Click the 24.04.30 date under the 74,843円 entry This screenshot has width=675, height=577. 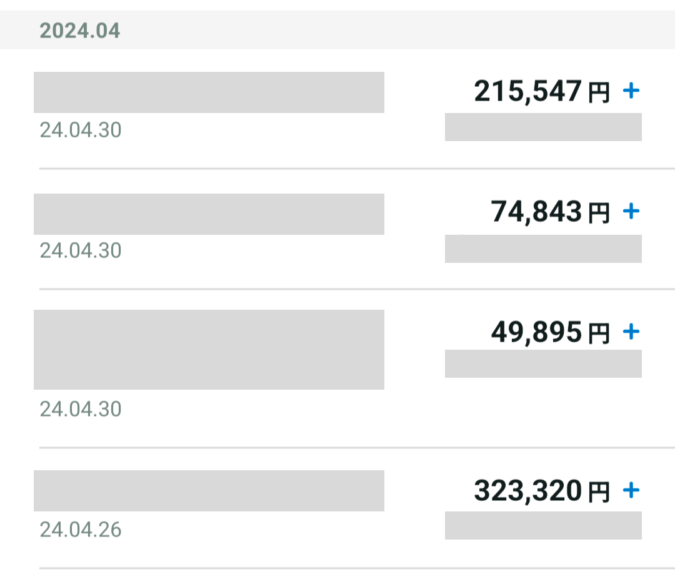click(81, 250)
